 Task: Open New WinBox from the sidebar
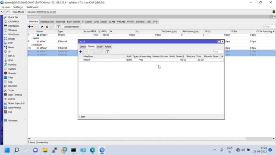point(15,108)
